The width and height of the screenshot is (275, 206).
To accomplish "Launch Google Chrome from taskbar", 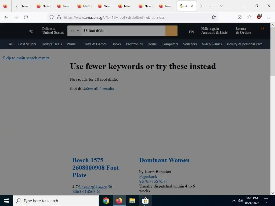I will [106, 201].
